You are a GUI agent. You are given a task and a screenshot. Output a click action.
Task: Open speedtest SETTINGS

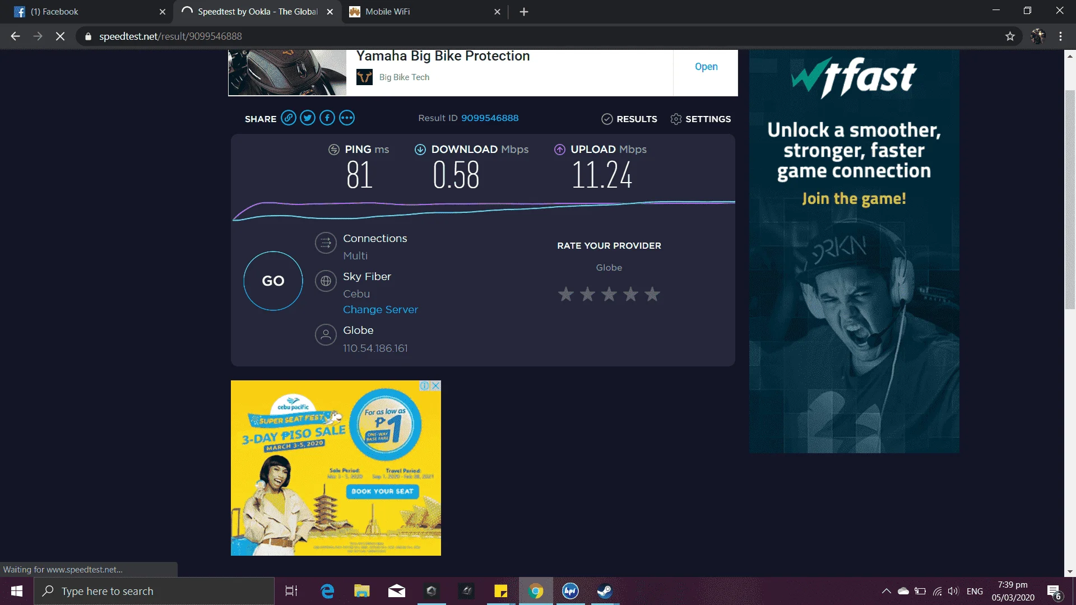click(701, 119)
